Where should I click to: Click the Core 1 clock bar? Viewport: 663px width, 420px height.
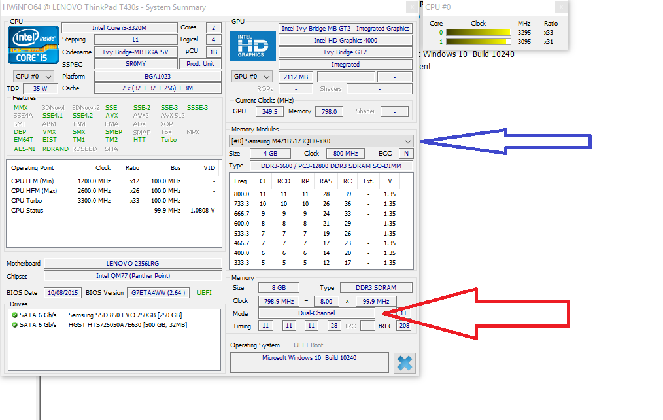pyautogui.click(x=479, y=41)
